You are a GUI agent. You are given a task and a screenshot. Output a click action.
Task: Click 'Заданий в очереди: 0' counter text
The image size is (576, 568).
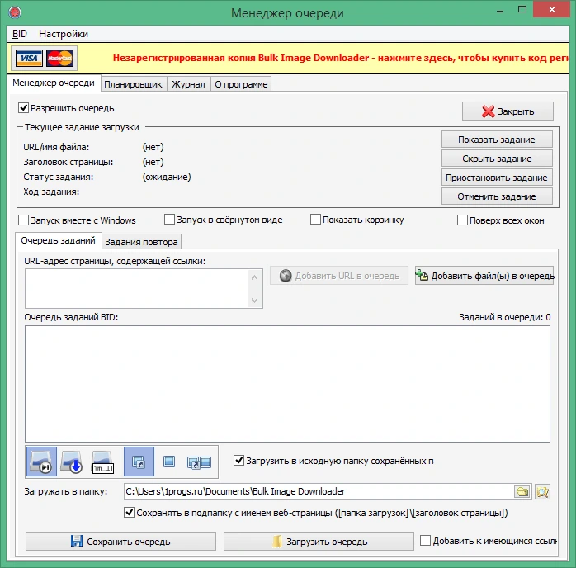[505, 317]
